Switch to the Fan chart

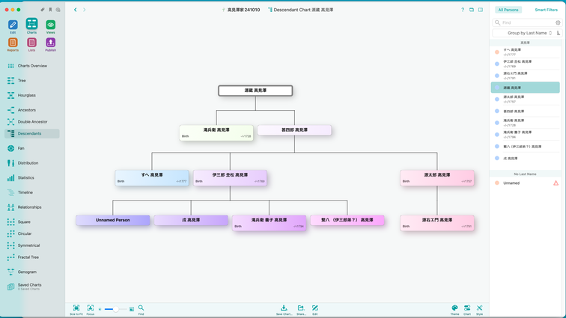[31, 148]
